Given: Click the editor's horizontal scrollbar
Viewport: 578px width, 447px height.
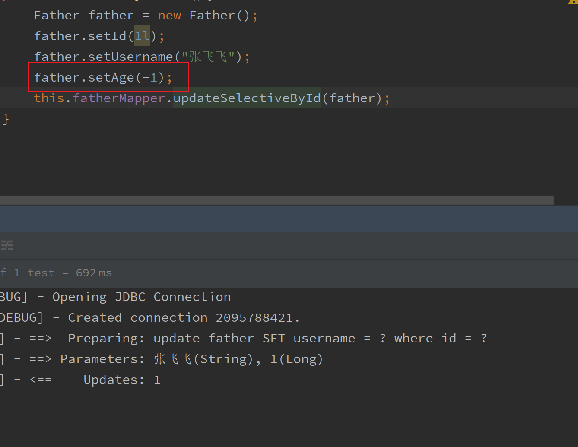Looking at the screenshot, I should tap(276, 200).
